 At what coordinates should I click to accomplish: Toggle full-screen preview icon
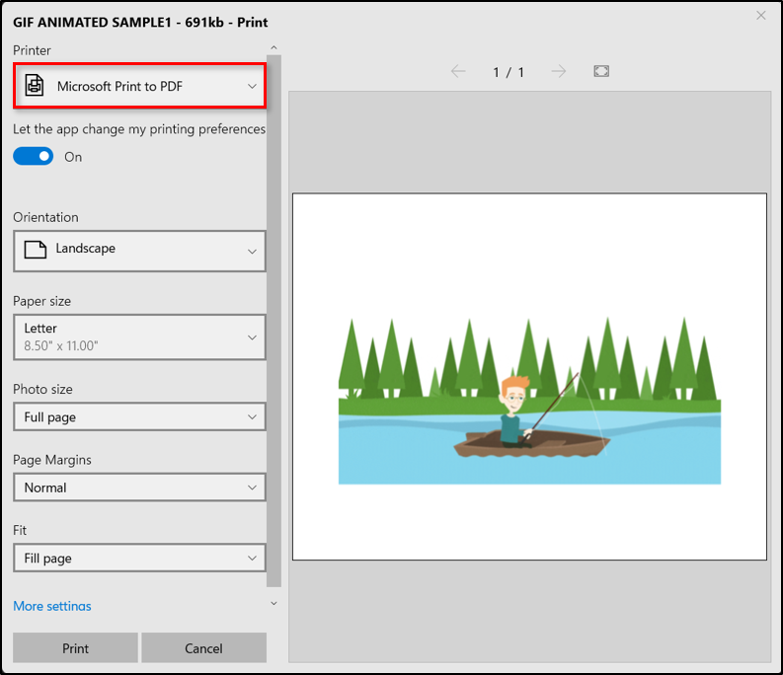point(601,71)
